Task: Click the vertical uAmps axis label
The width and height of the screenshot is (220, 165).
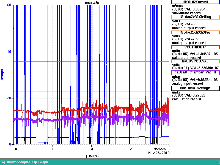Action: [x=2, y=75]
